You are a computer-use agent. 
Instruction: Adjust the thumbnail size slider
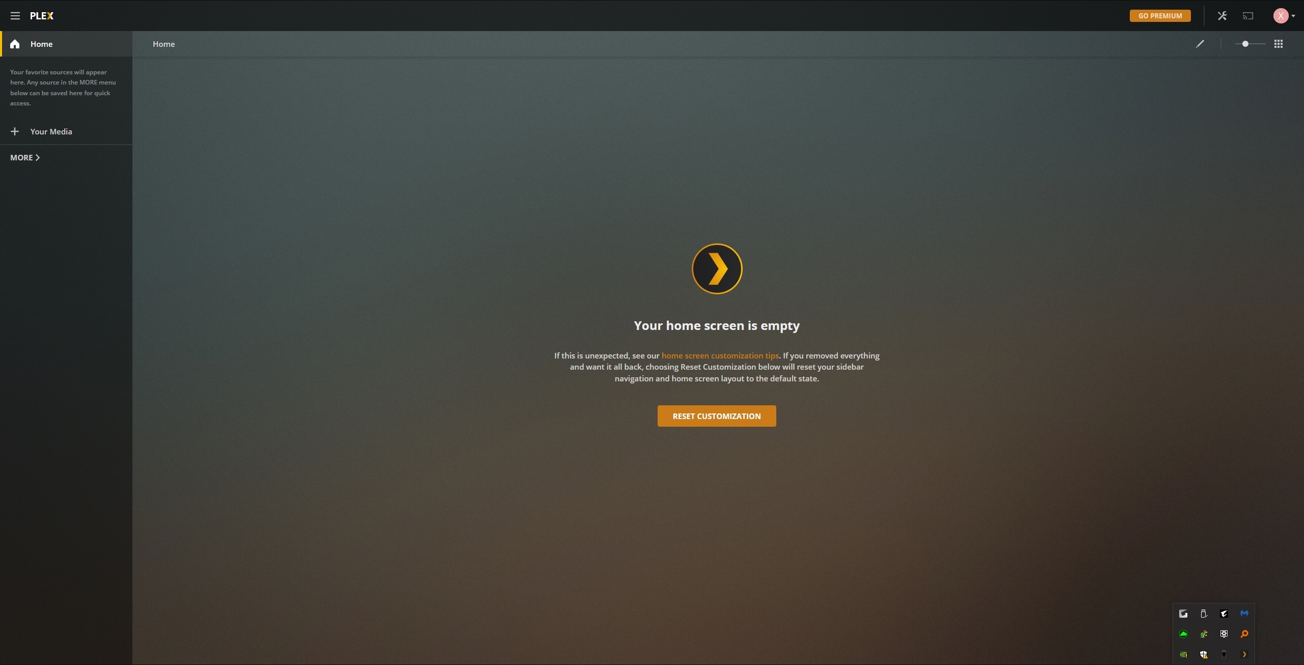tap(1245, 44)
